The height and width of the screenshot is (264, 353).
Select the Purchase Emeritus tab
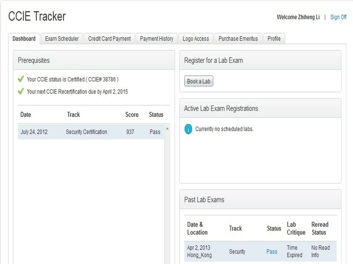pos(239,39)
